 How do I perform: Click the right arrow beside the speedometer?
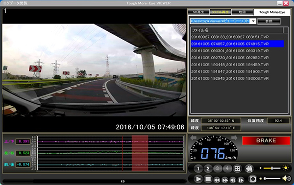234,138
